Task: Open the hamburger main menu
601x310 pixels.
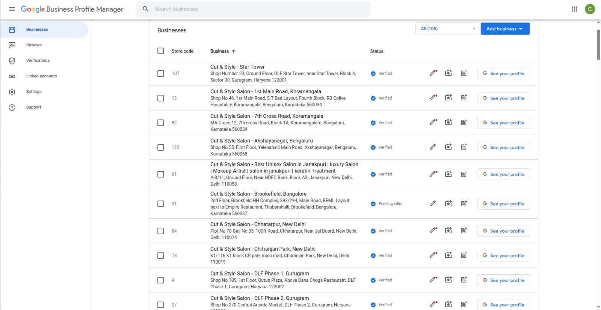Action: pos(12,9)
